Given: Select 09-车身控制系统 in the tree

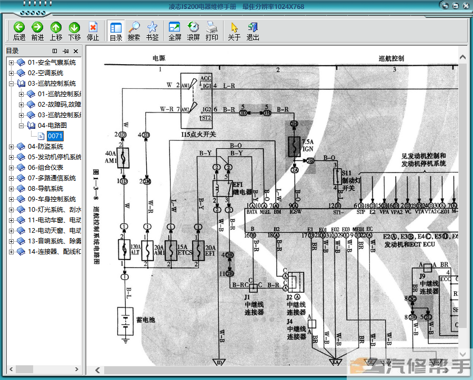Looking at the screenshot, I should 52,199.
